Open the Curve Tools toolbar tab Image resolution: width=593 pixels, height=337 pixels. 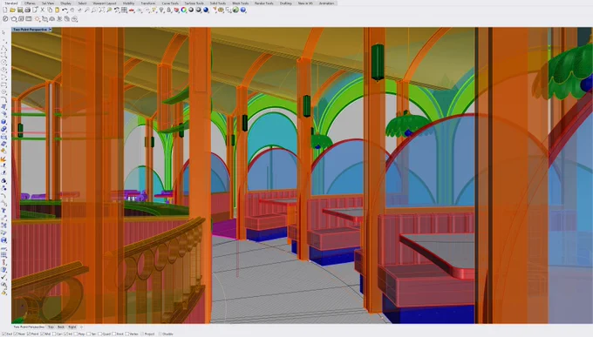170,3
